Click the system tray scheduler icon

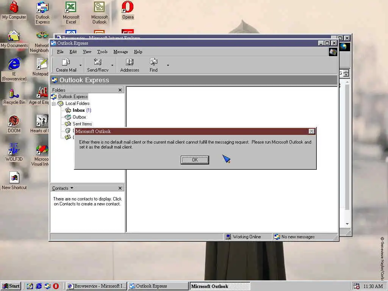point(357,286)
